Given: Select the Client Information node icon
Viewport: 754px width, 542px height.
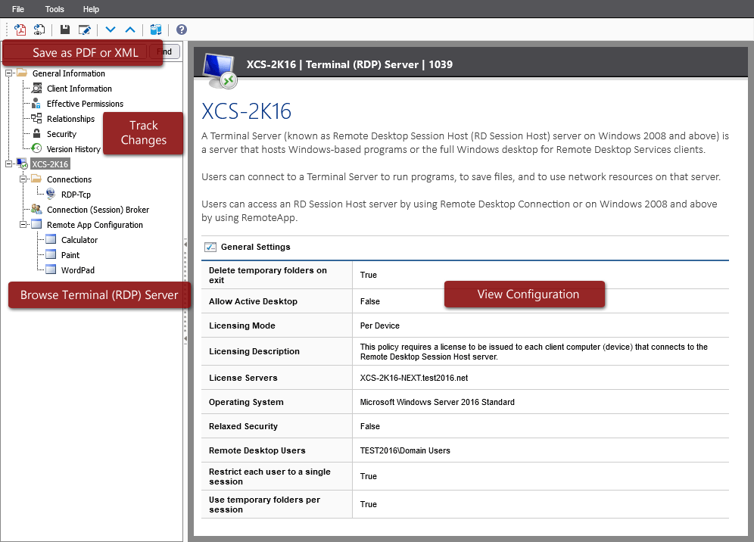Looking at the screenshot, I should pos(36,89).
